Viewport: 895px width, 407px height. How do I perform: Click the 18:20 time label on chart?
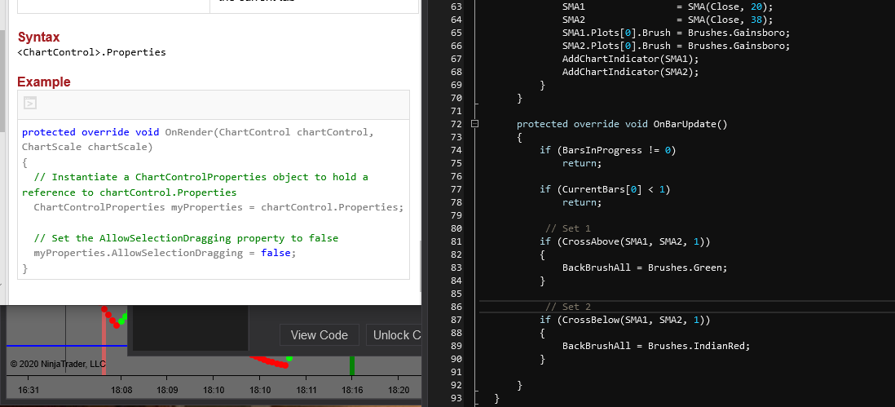point(399,391)
